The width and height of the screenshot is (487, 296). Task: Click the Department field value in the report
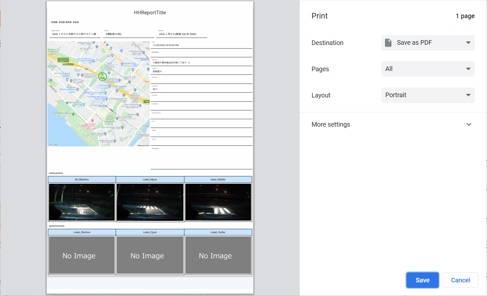point(74,34)
